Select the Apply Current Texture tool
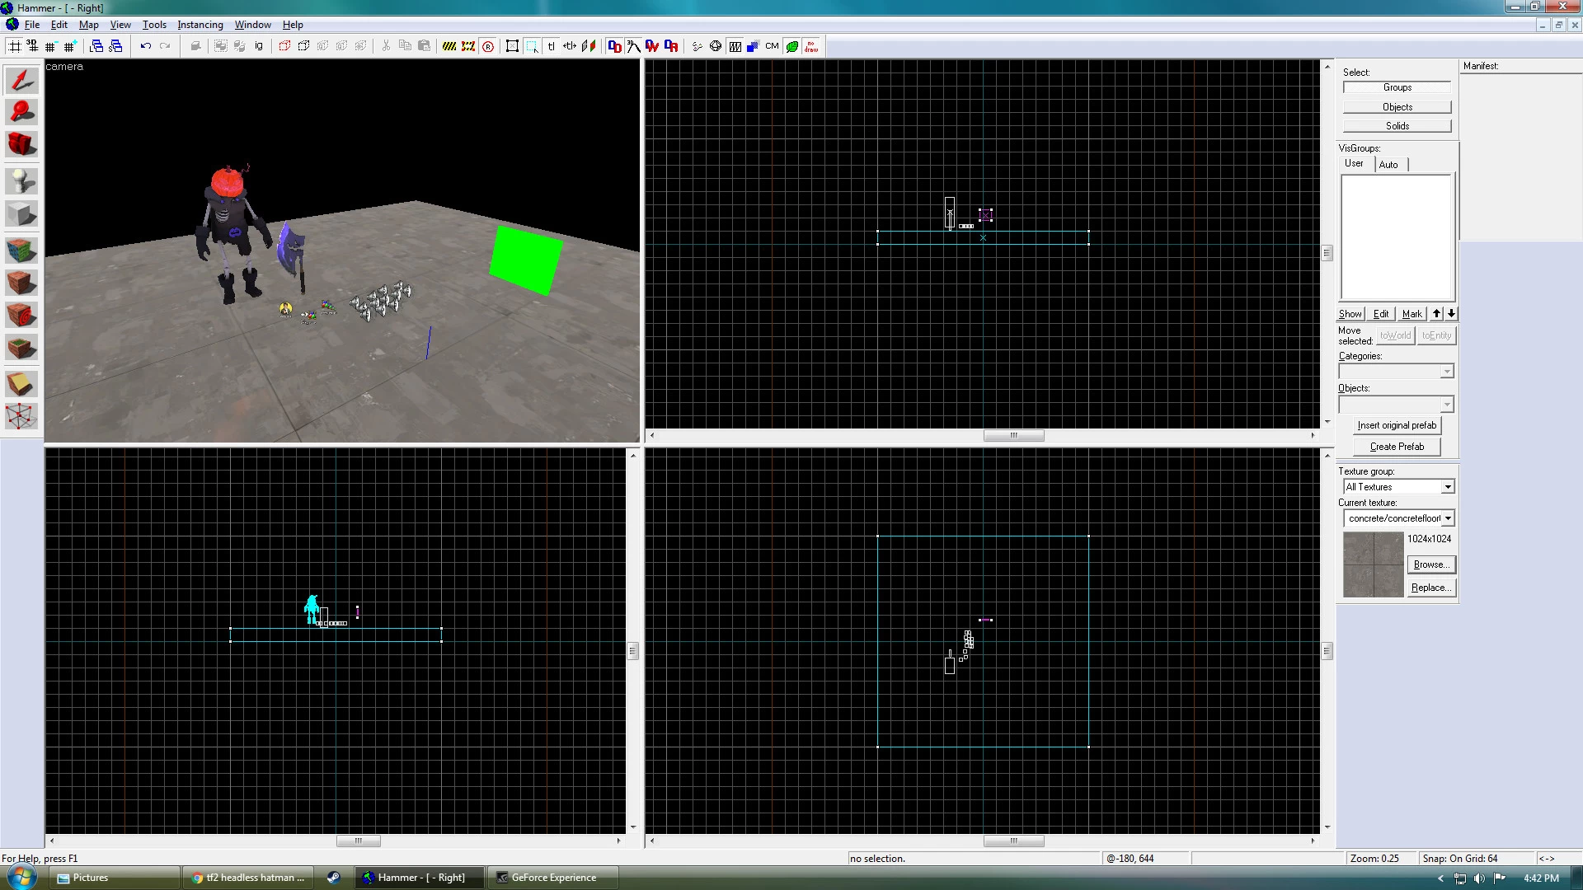1583x890 pixels. point(21,283)
